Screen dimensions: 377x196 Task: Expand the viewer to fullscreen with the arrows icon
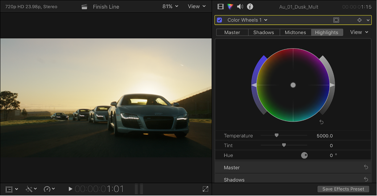pos(205,189)
